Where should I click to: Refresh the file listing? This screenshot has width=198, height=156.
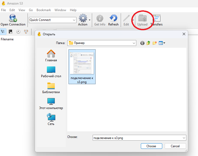tap(113, 18)
